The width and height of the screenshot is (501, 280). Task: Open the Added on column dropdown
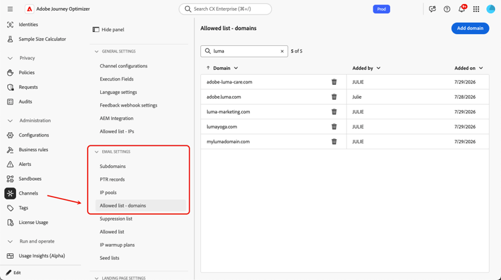tap(481, 68)
